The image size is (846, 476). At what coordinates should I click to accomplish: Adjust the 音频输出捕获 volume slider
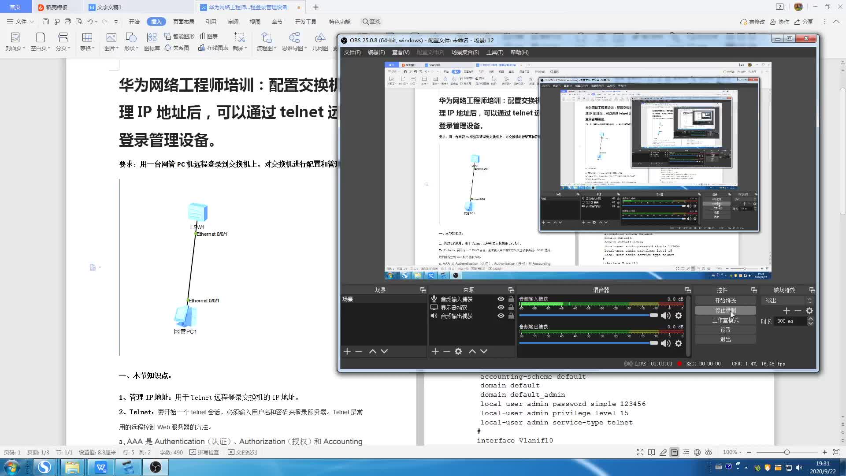tap(589, 343)
